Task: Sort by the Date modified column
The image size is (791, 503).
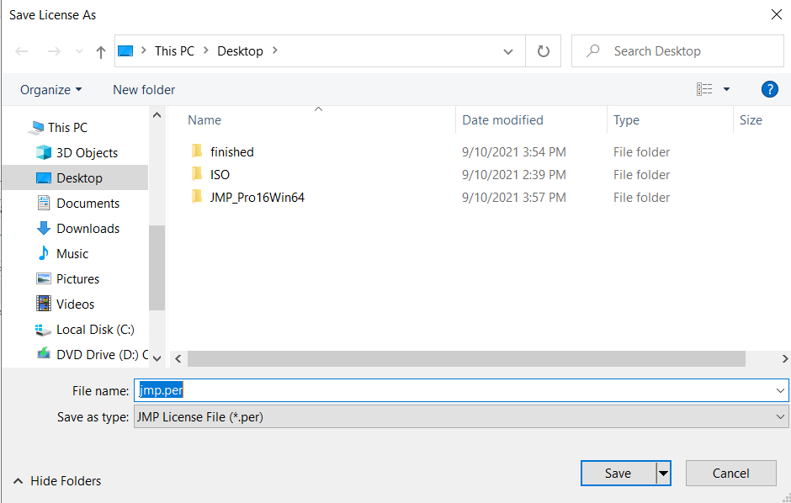Action: point(502,120)
